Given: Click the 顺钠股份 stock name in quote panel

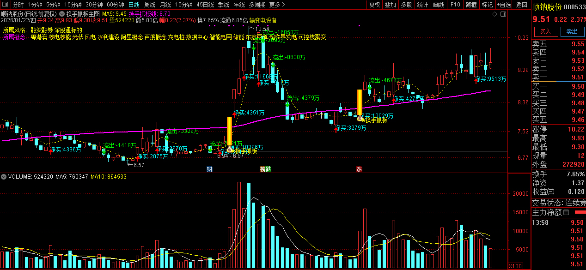Looking at the screenshot, I should click(547, 6).
